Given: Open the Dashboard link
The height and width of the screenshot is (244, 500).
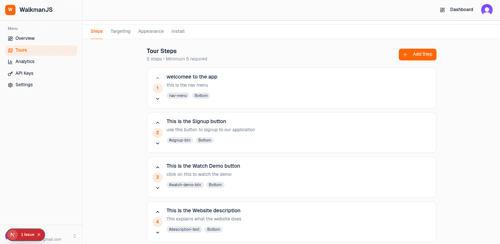Looking at the screenshot, I should click(461, 10).
